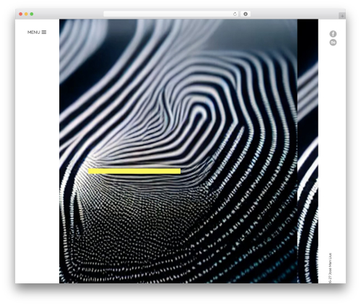361x305 pixels.
Task: Maximize the browser with green button
Action: coord(32,14)
